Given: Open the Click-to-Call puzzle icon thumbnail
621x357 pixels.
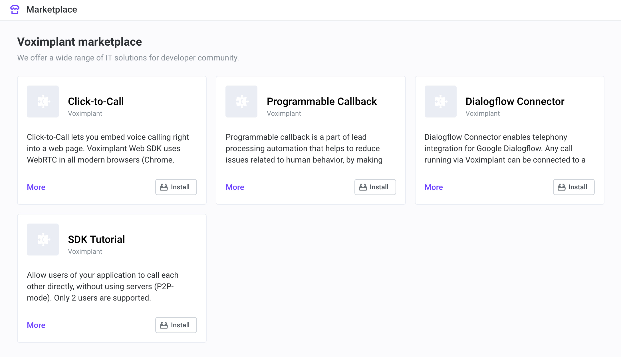Looking at the screenshot, I should coord(43,102).
